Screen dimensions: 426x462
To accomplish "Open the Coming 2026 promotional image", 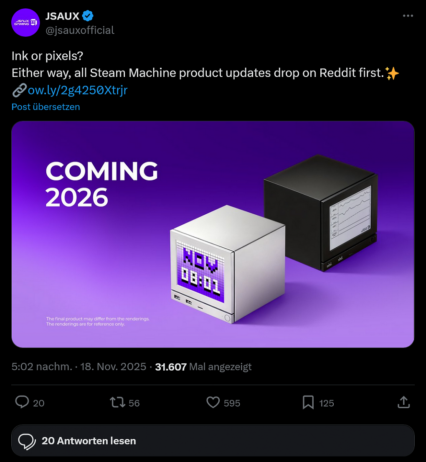I will 213,234.
